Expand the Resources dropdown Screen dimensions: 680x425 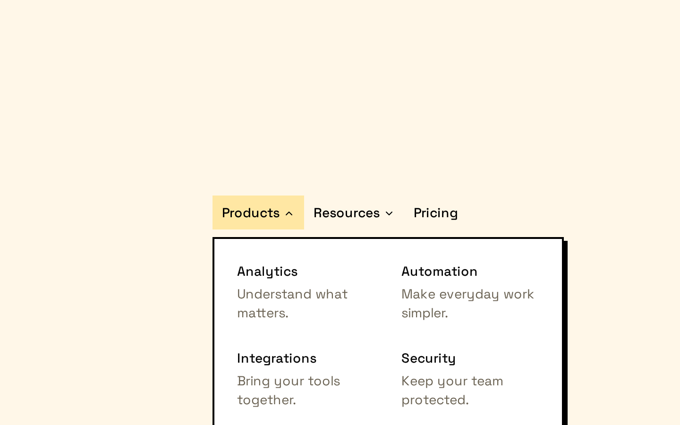click(x=353, y=212)
